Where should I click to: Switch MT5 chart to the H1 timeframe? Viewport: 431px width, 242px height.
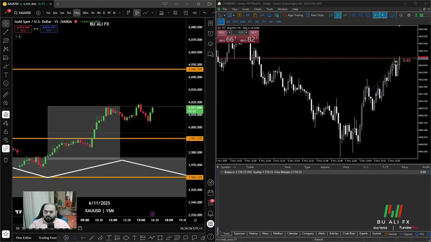coord(250,22)
